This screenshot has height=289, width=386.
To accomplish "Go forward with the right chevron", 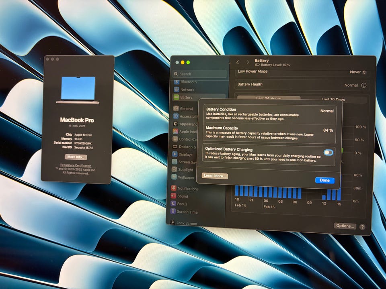I will tap(248, 63).
